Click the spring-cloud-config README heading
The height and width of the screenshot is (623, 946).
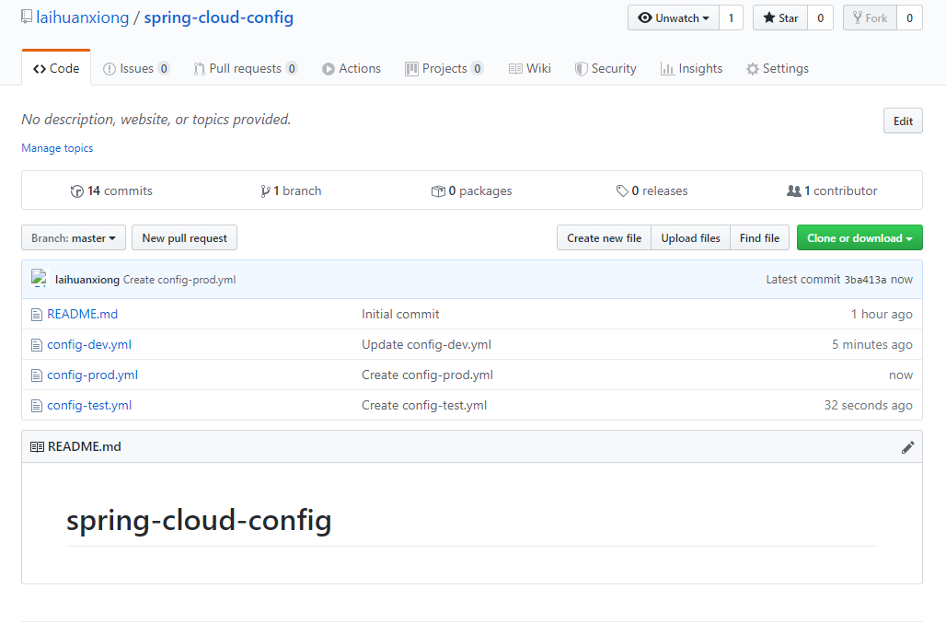pyautogui.click(x=199, y=520)
